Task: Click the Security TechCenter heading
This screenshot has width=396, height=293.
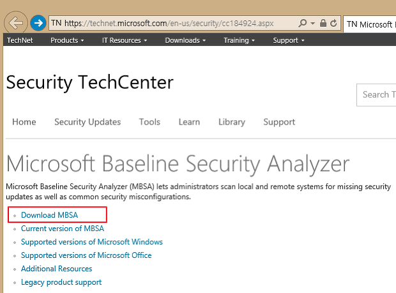Action: [89, 82]
